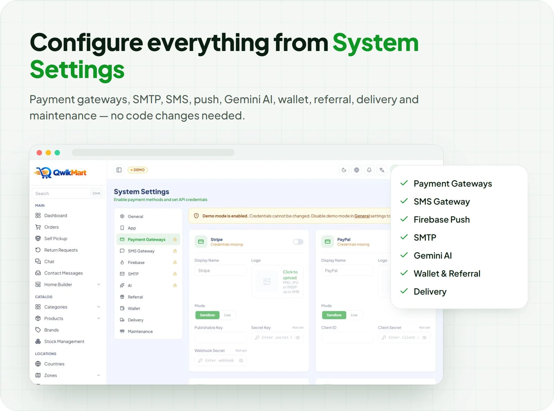This screenshot has width=554, height=411.
Task: Open the language translate icon
Action: point(382,170)
